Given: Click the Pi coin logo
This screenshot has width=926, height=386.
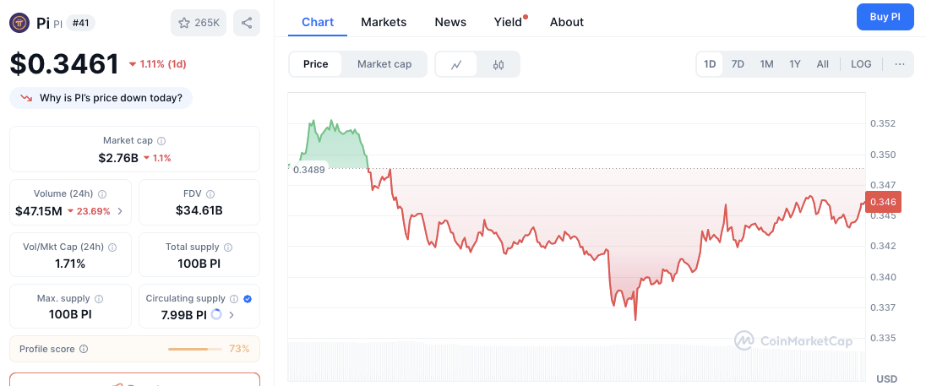Looking at the screenshot, I should point(20,23).
